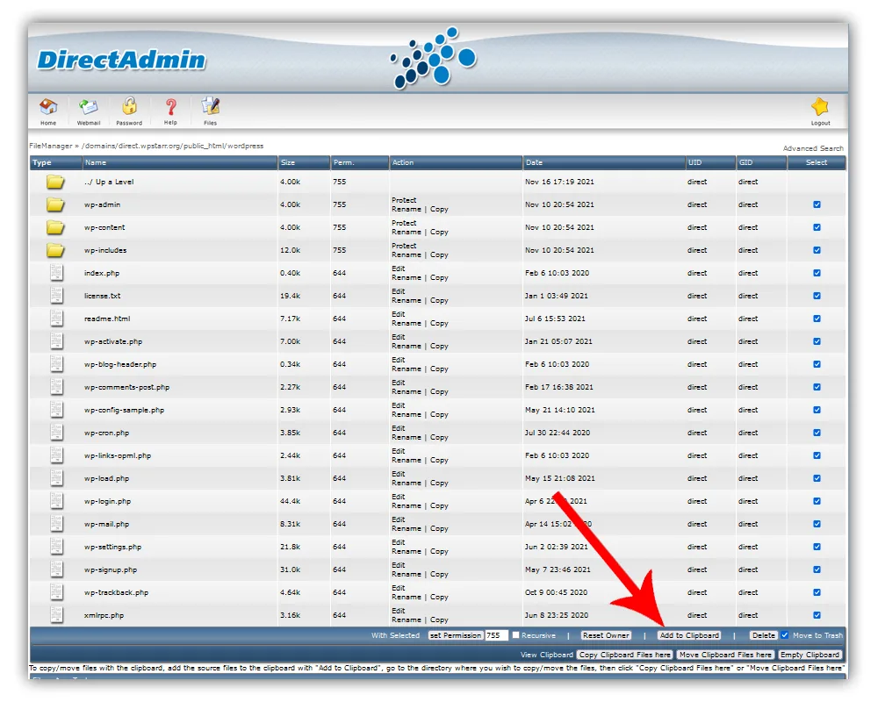878x702 pixels.
Task: Click the permission value field showing 755
Action: coord(496,635)
